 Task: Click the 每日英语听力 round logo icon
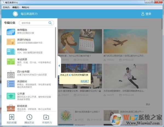tap(15, 14)
